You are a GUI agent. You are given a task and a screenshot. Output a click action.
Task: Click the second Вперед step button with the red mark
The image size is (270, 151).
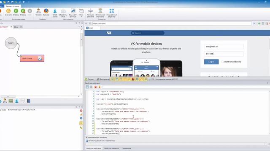click(x=23, y=12)
